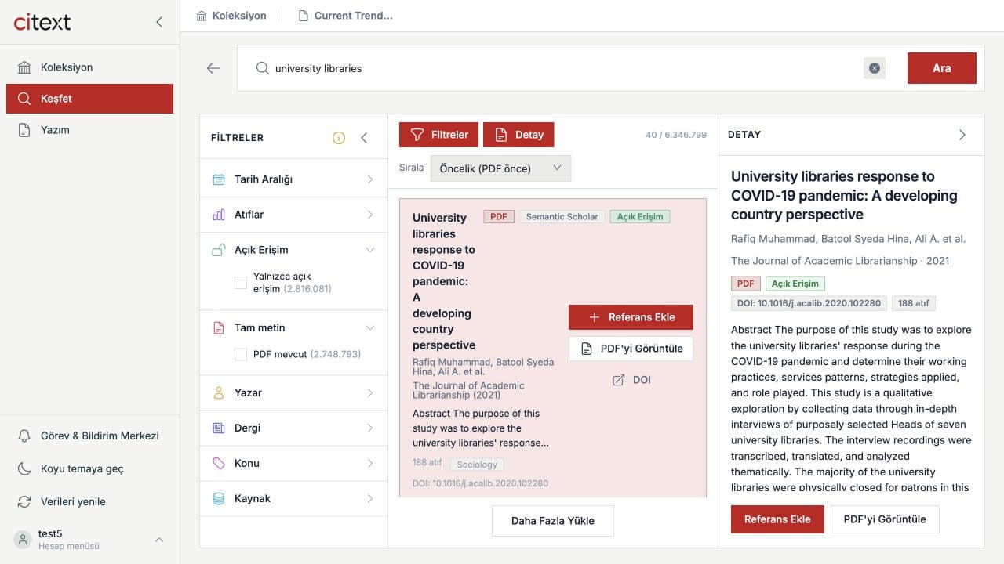
Task: Click Referans Ekle on the result card
Action: point(631,317)
